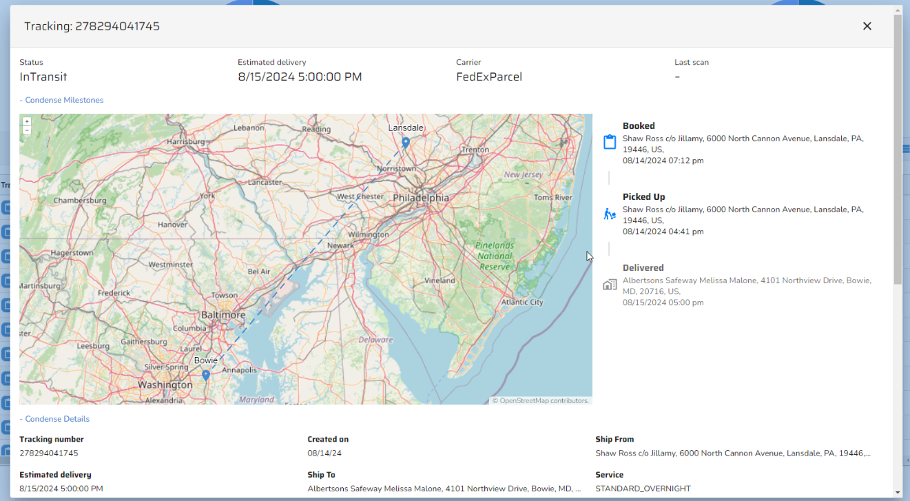
Task: Click the Bowie destination map pin
Action: [x=205, y=376]
